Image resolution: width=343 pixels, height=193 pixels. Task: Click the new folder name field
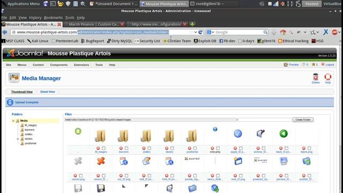pyautogui.click(x=265, y=120)
